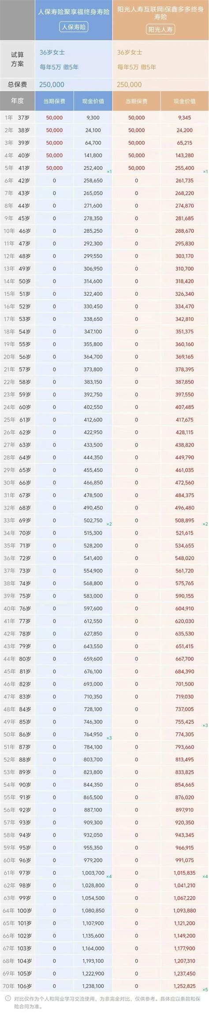Click the 总保费 row label

click(17, 84)
